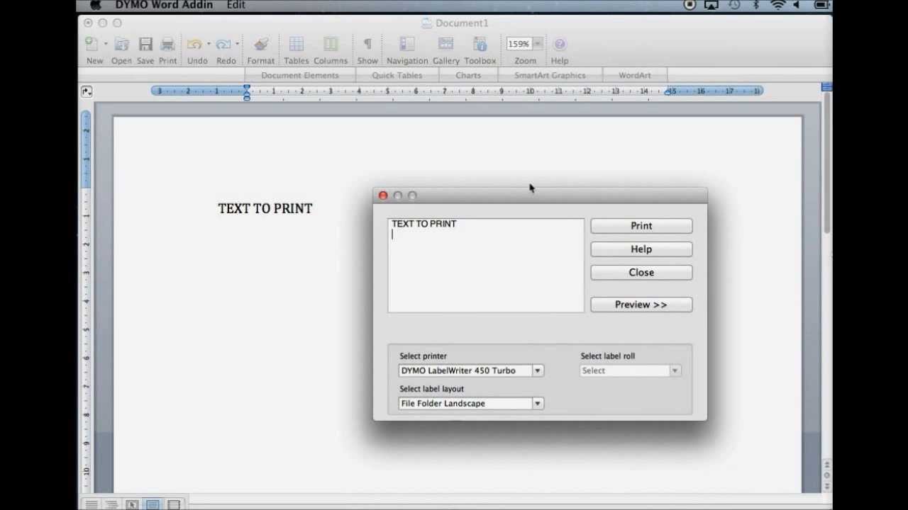This screenshot has height=510, width=908.
Task: Click the purple Help question-mark icon
Action: tap(559, 44)
